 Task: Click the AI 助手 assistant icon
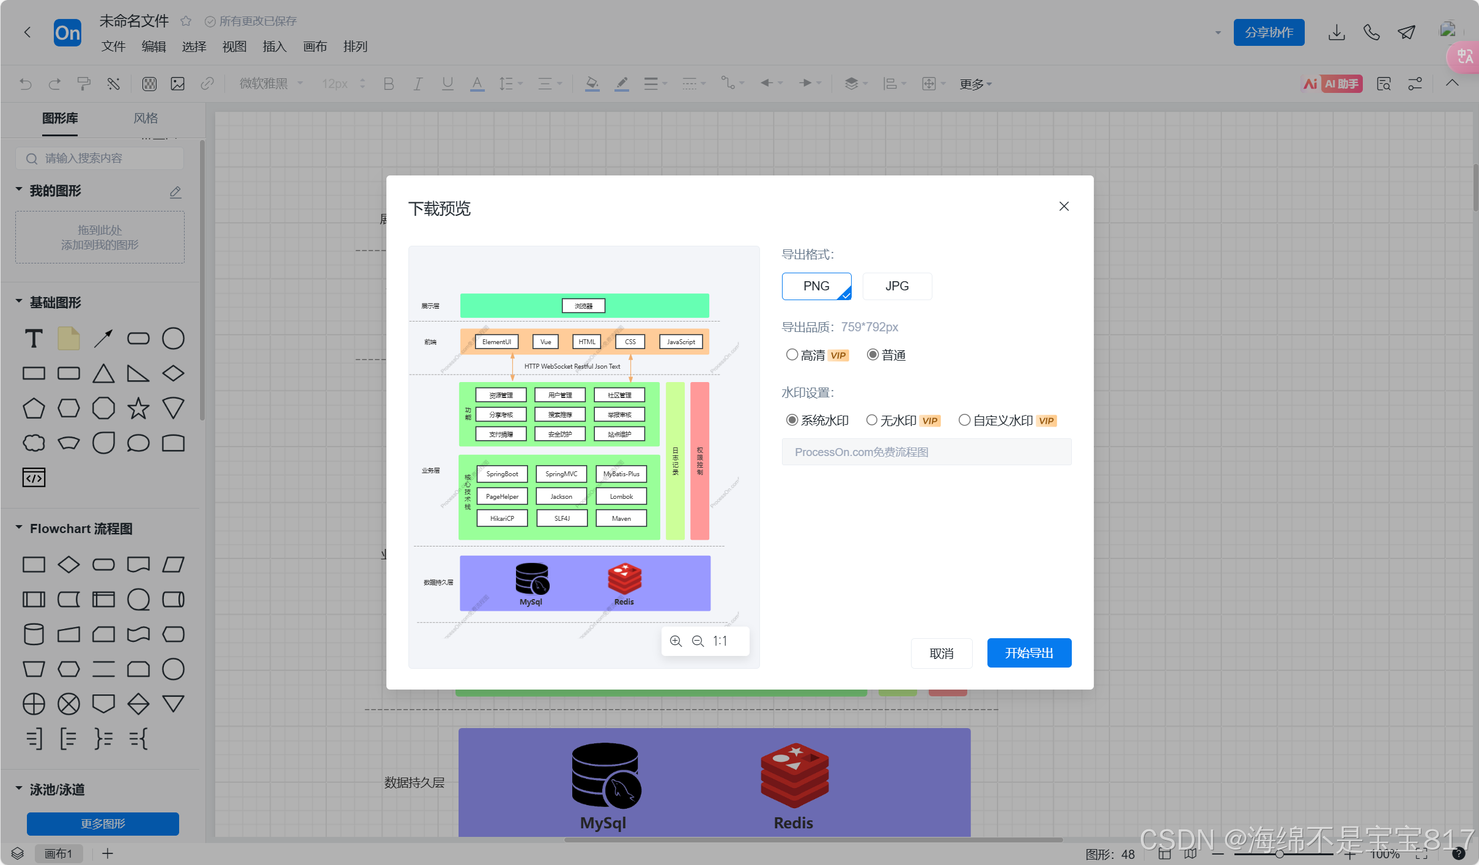[1332, 84]
